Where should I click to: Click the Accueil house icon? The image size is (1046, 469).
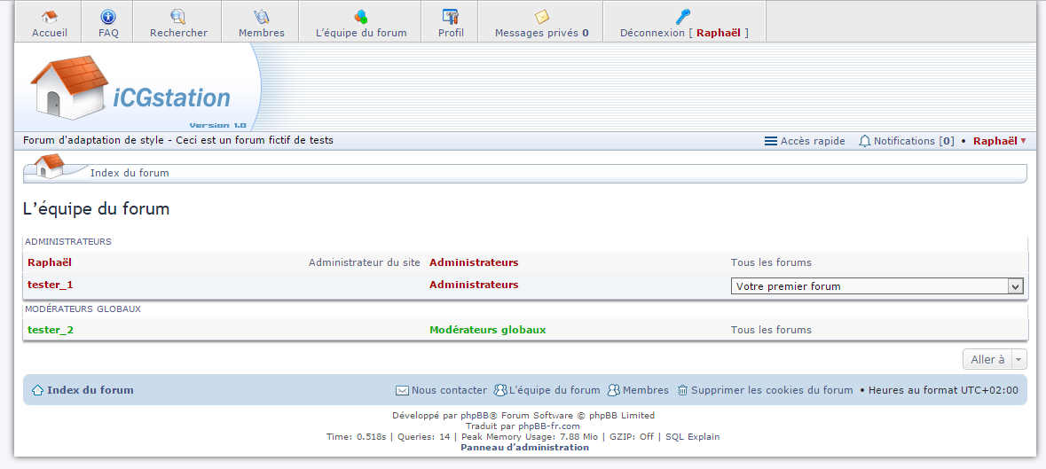point(50,16)
